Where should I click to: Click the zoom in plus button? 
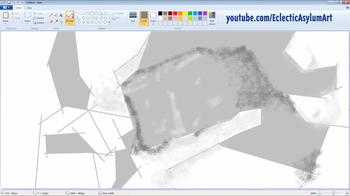347,193
